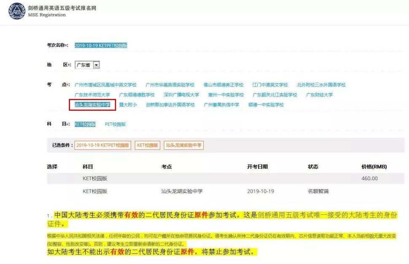Click the MSE Registration site title
The height and width of the screenshot is (264, 409).
tap(47, 15)
